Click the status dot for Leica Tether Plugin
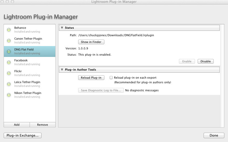 pos(9,84)
